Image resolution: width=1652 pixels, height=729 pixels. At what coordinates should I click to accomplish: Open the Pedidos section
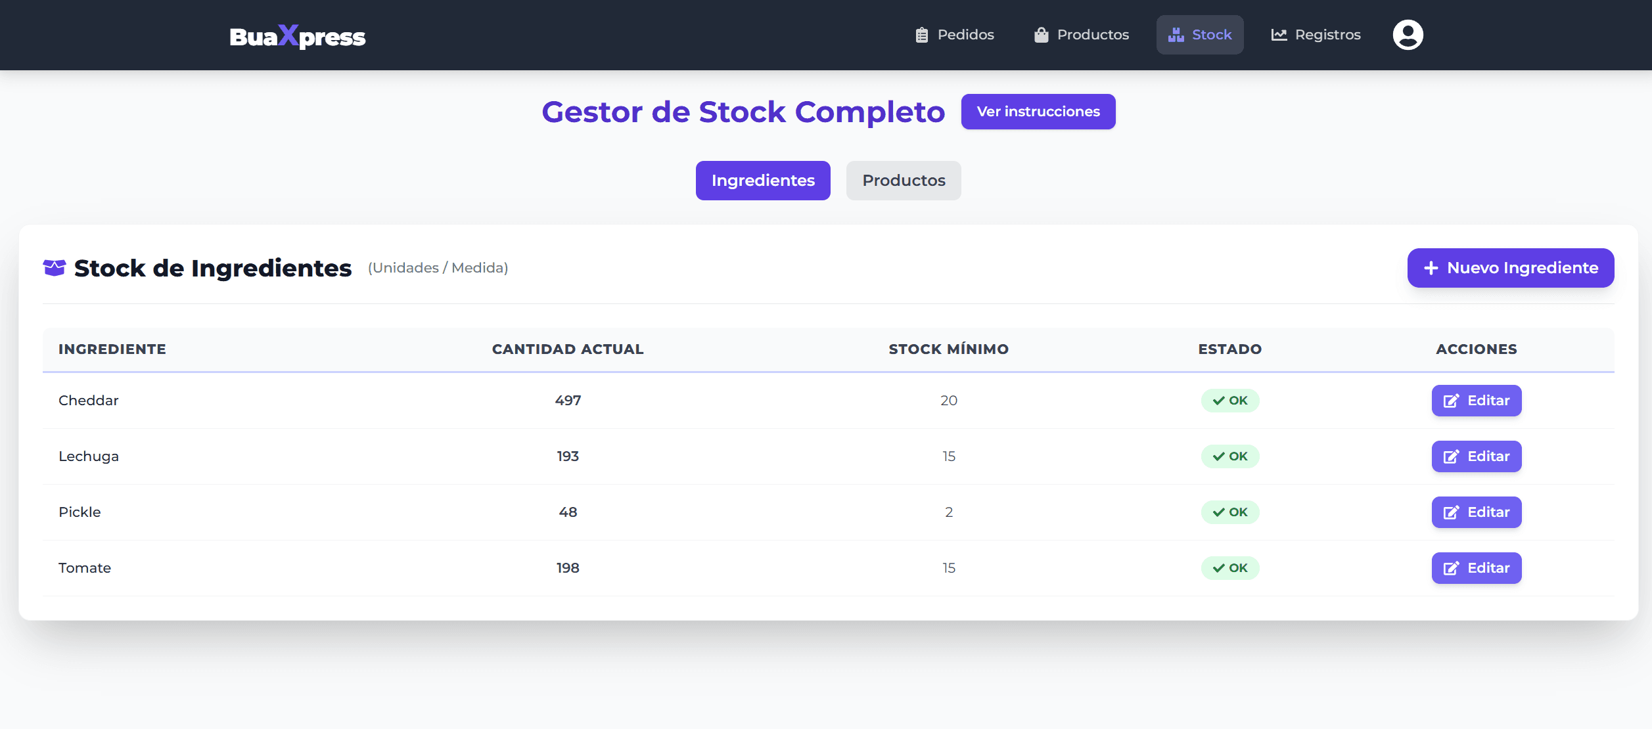pos(954,34)
